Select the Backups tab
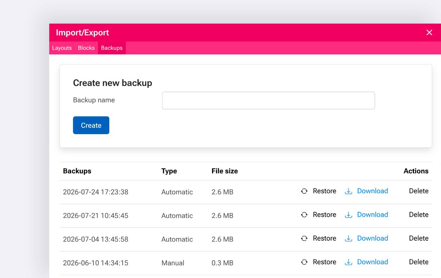Image resolution: width=441 pixels, height=278 pixels. (112, 48)
